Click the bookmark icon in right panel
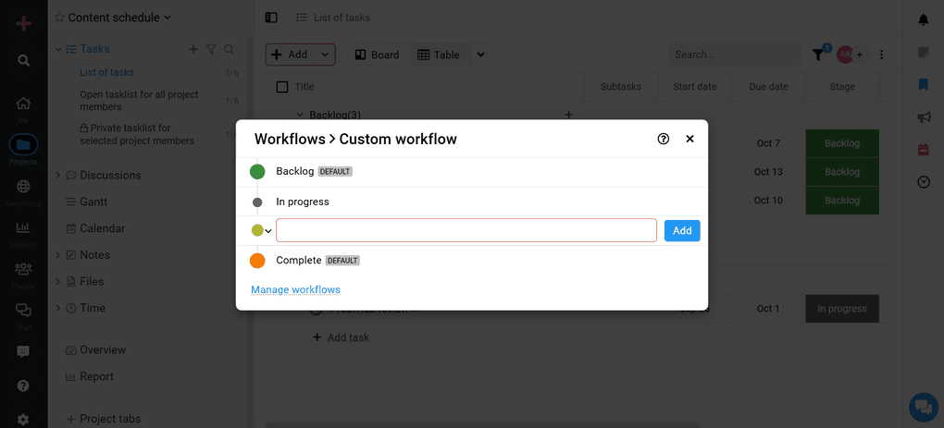The width and height of the screenshot is (944, 428). click(923, 85)
